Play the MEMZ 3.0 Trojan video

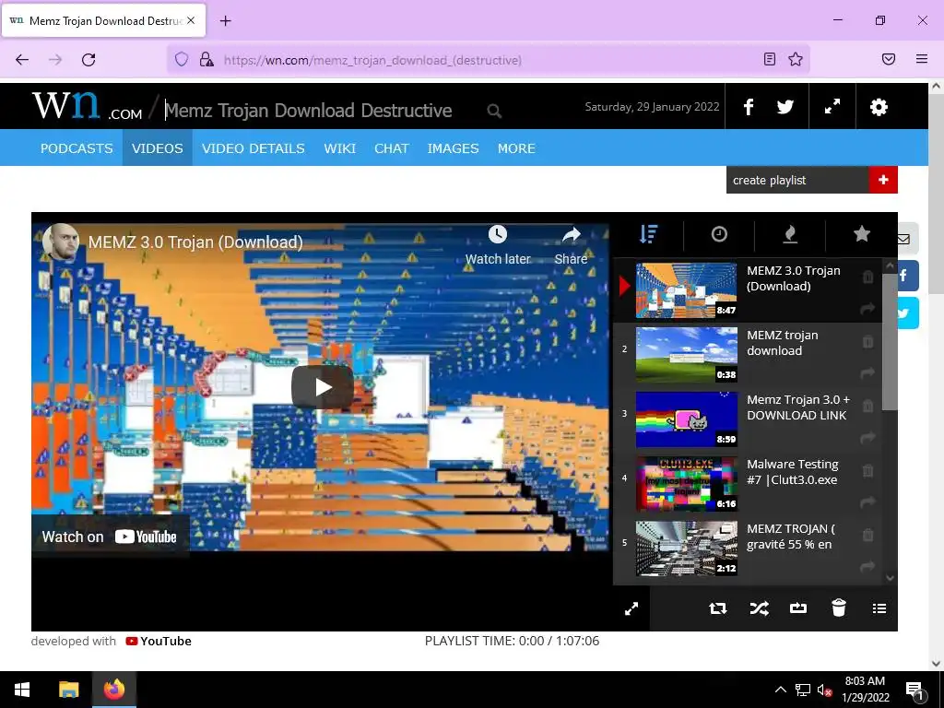(322, 387)
